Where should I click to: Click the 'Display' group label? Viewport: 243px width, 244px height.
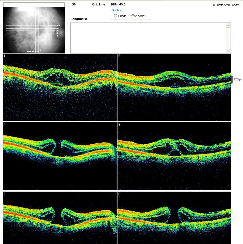click(116, 10)
